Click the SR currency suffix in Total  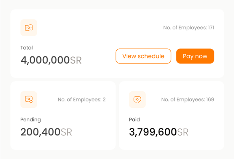point(76,60)
